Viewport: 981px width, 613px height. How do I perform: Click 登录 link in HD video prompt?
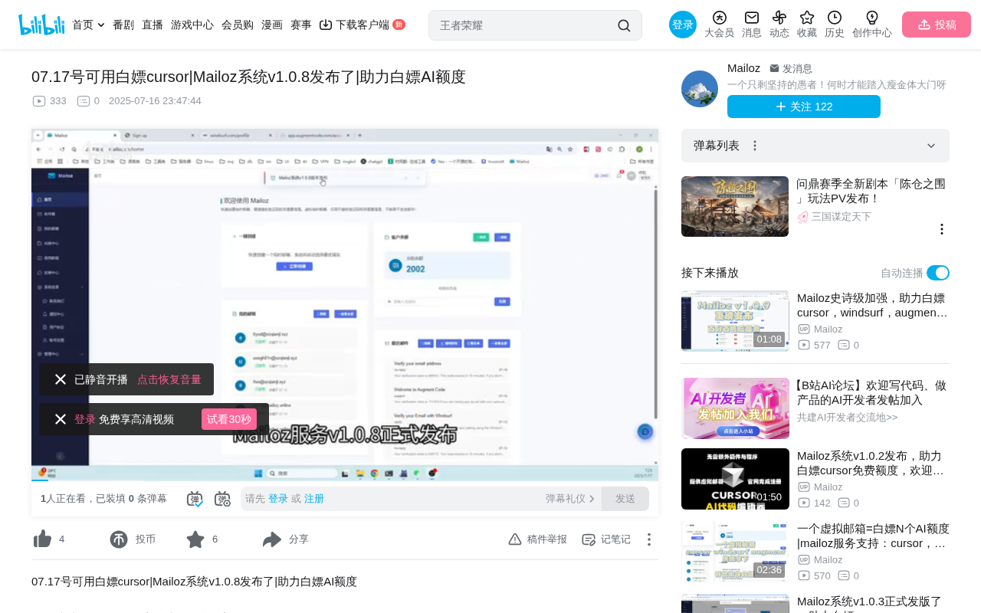(x=84, y=419)
